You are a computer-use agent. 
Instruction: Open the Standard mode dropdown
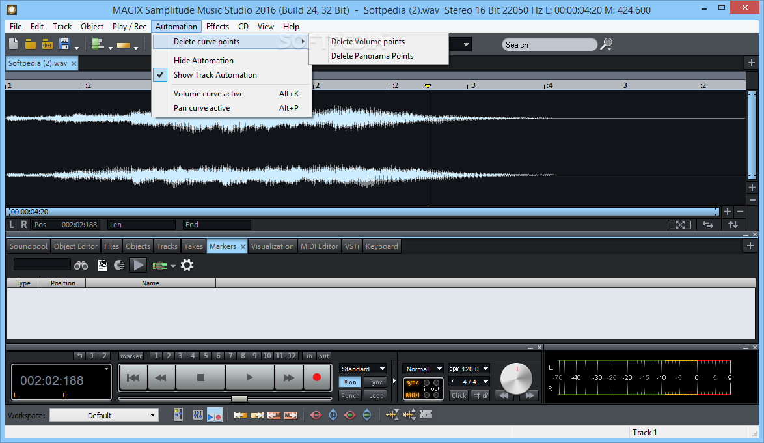pyautogui.click(x=363, y=369)
